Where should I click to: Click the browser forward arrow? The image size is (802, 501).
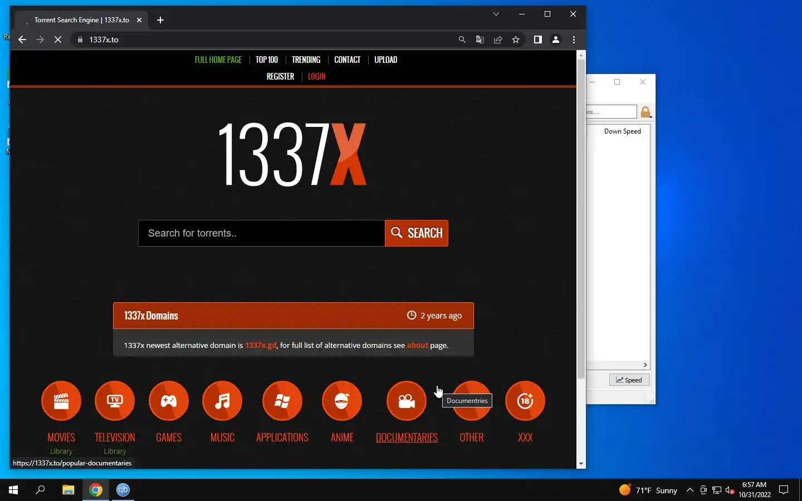coord(40,40)
